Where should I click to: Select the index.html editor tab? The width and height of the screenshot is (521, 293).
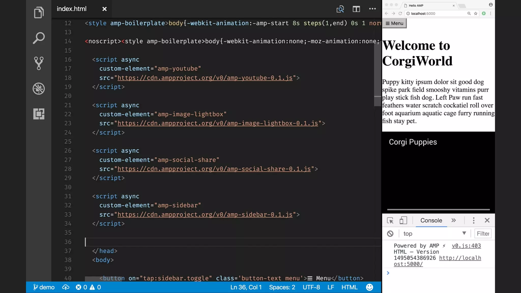coord(71,9)
